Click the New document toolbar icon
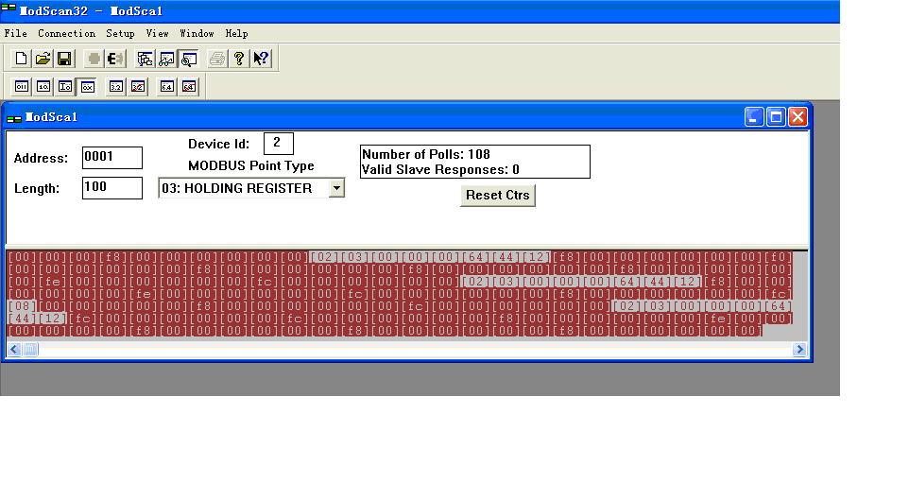The image size is (909, 483). point(22,59)
